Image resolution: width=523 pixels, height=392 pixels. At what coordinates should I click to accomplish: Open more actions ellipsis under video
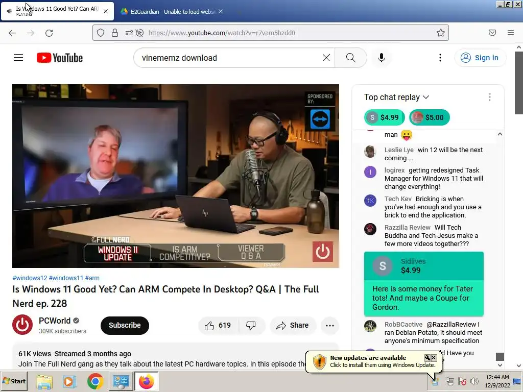tap(329, 325)
